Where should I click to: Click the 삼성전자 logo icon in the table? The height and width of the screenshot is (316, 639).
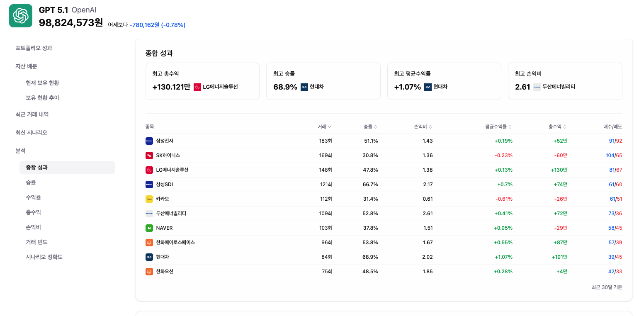149,141
